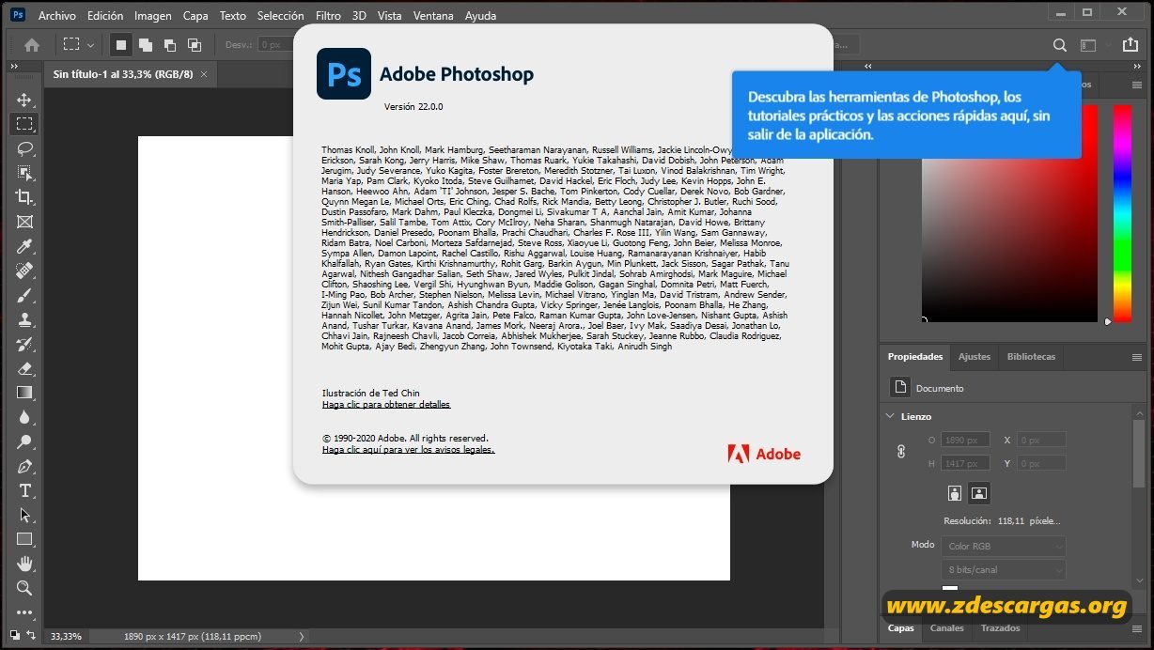1154x650 pixels.
Task: Switch to the Canales tab
Action: pos(947,628)
